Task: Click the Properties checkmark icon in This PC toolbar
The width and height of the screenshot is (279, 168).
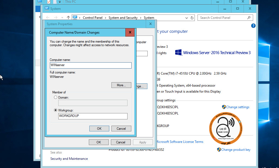Action: click(49, 2)
